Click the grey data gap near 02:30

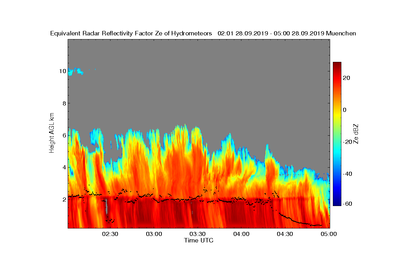[106, 206]
